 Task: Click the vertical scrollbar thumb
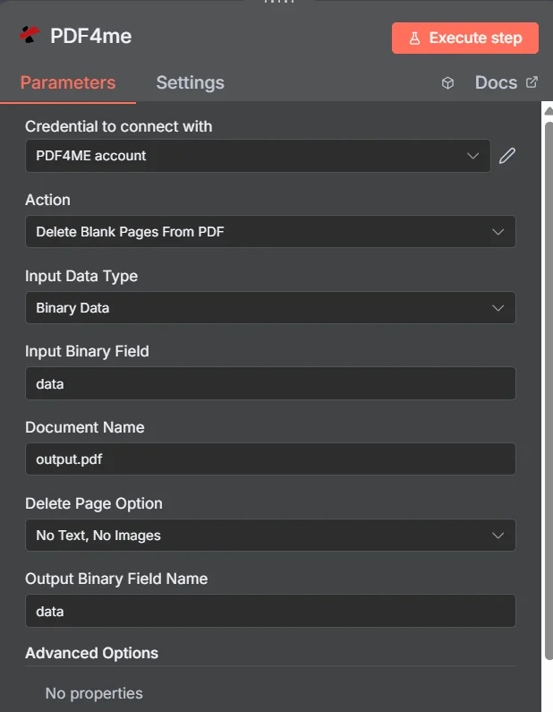(x=549, y=390)
